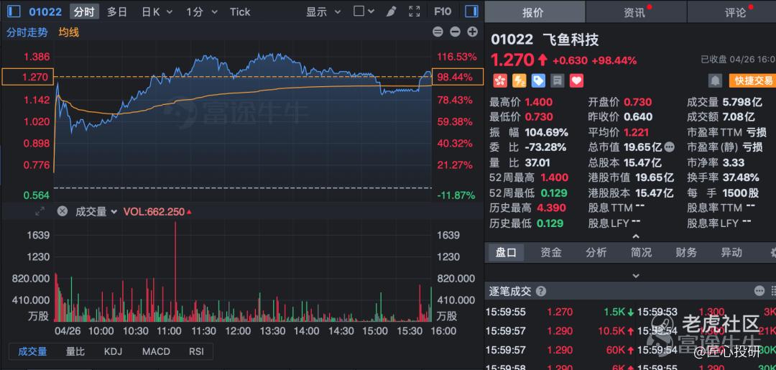This screenshot has width=776, height=370.
Task: Click the 1.270 price marker on left axis
Action: (28, 77)
